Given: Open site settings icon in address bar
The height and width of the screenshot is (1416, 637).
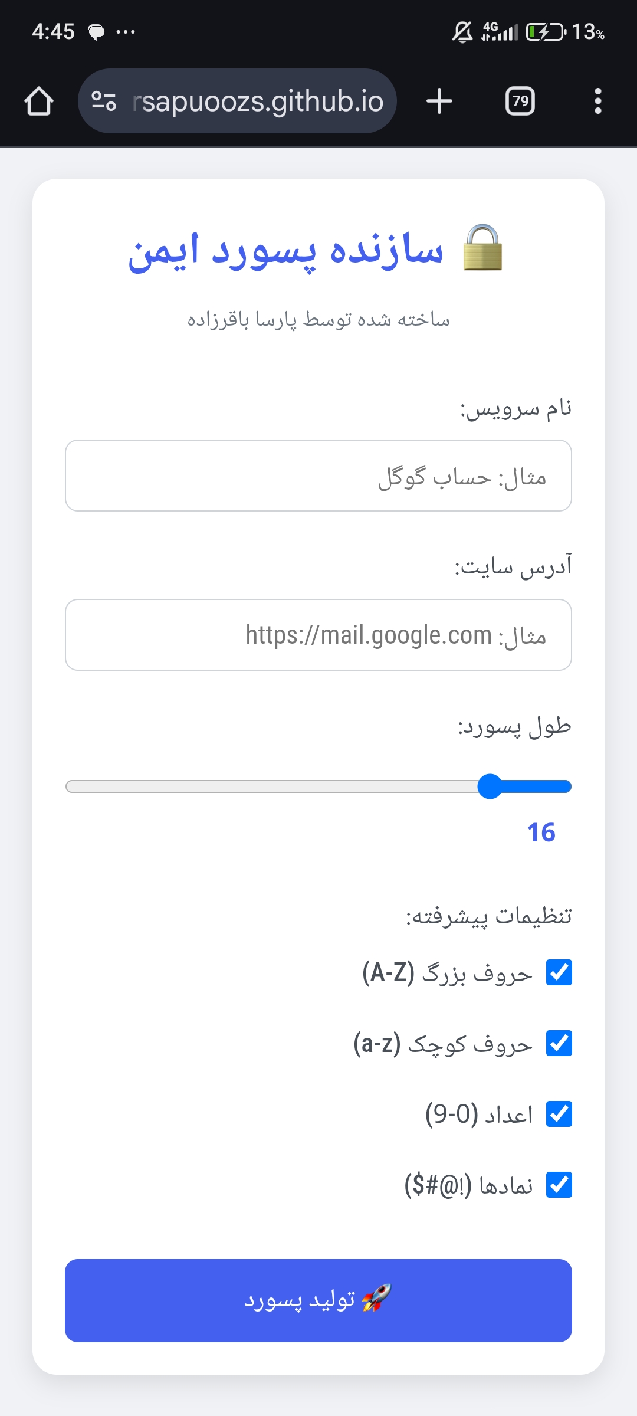Looking at the screenshot, I should point(104,101).
